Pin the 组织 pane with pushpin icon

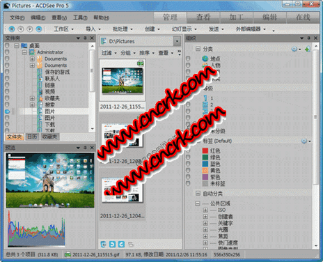309,38
